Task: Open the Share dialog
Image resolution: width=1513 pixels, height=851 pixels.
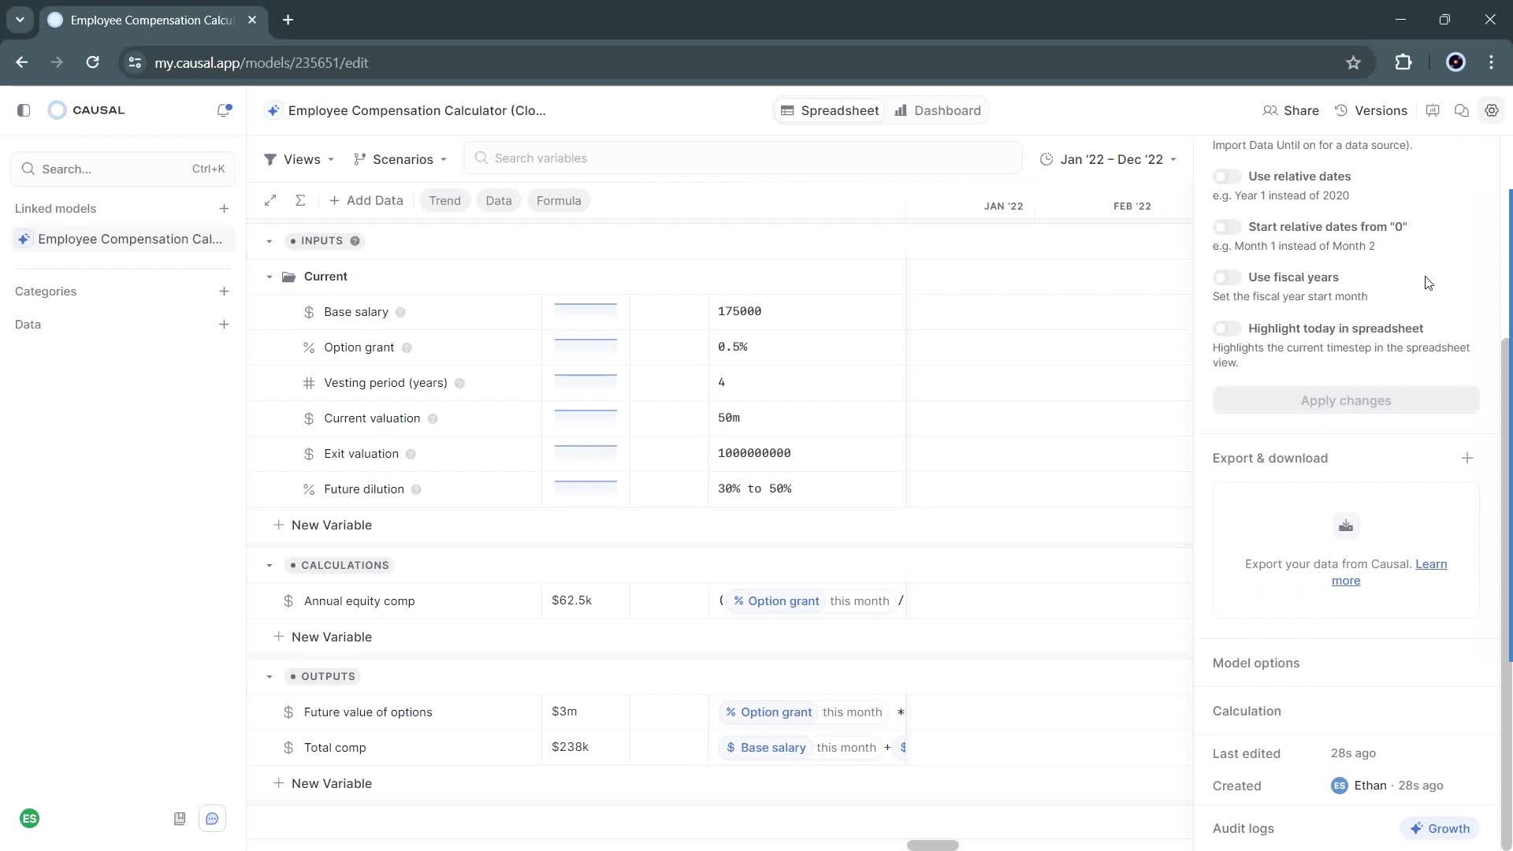Action: 1291,110
